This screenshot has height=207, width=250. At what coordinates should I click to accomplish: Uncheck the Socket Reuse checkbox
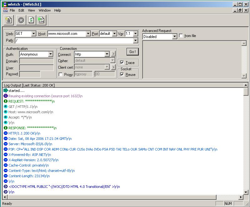coord(122,75)
